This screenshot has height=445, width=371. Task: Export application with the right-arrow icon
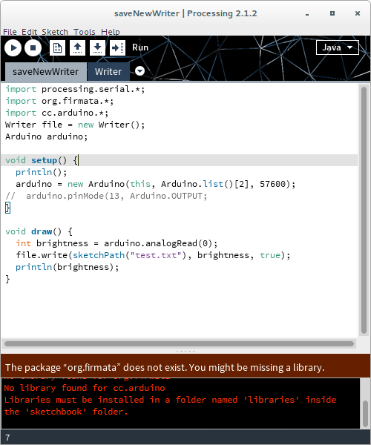[x=117, y=47]
